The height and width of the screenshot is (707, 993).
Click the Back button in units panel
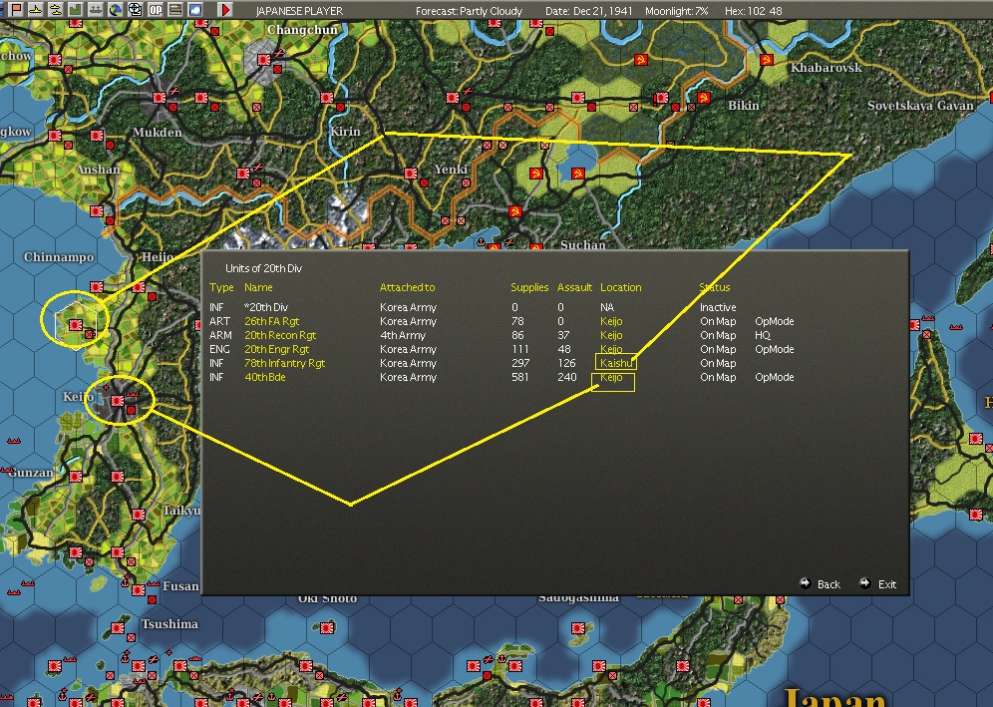(x=821, y=584)
